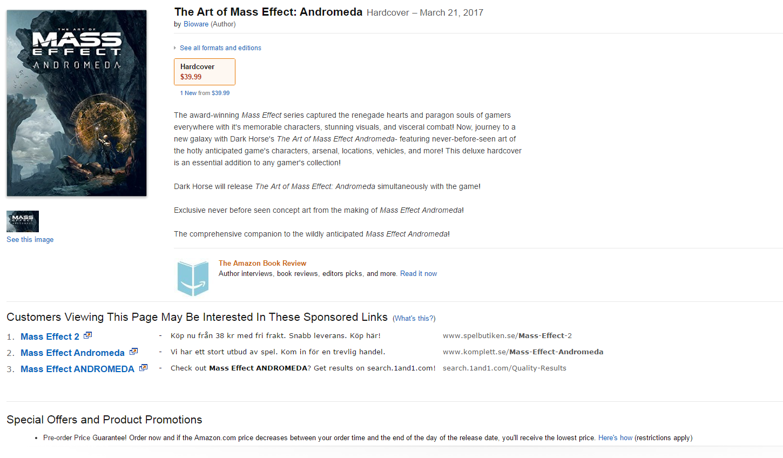This screenshot has height=458, width=783.
Task: Click the Amazon Book Review book icon
Action: (x=193, y=278)
